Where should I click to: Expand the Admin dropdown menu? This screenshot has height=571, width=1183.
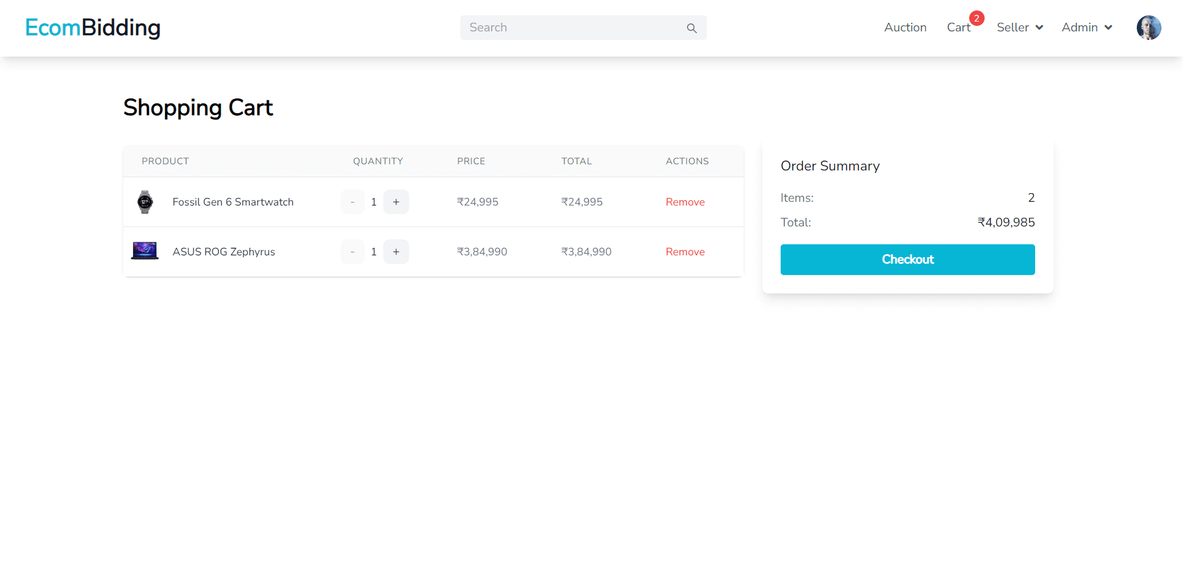tap(1087, 28)
